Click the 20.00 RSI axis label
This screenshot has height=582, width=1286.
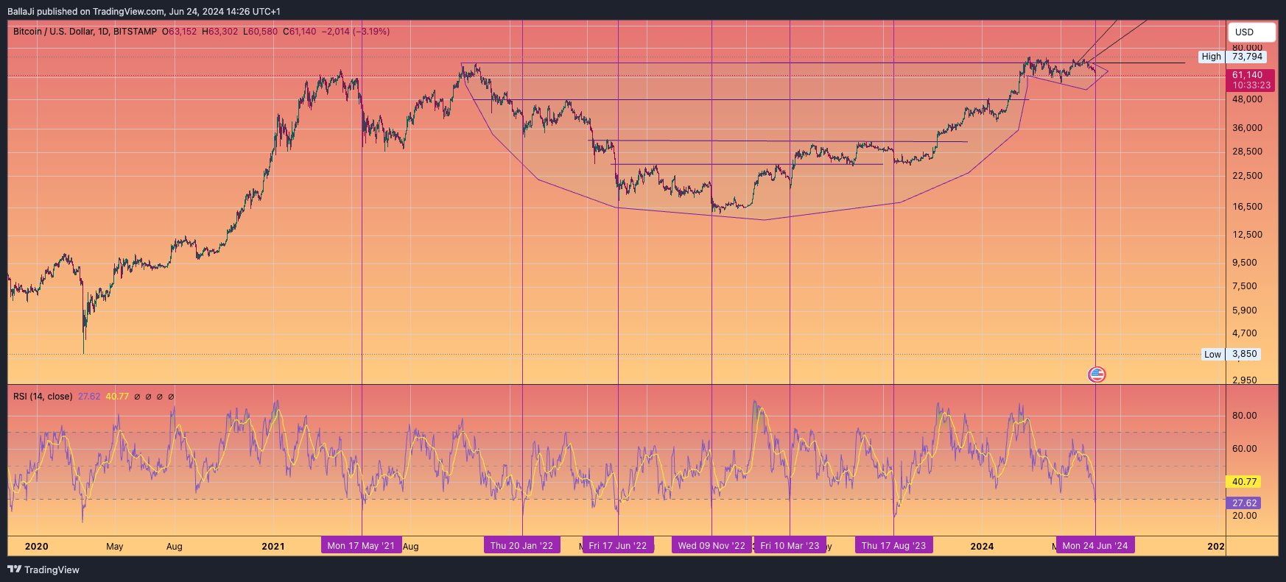(x=1245, y=516)
